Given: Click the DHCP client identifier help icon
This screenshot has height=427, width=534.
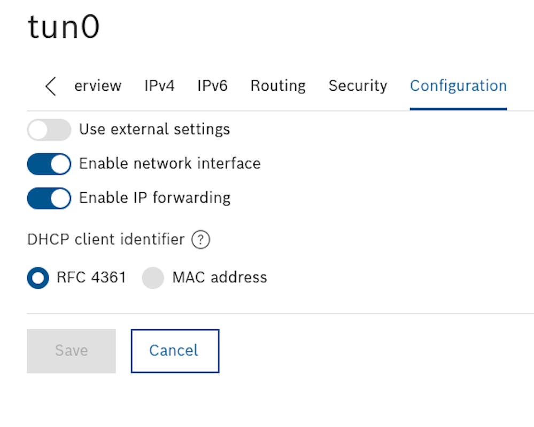Looking at the screenshot, I should [200, 240].
